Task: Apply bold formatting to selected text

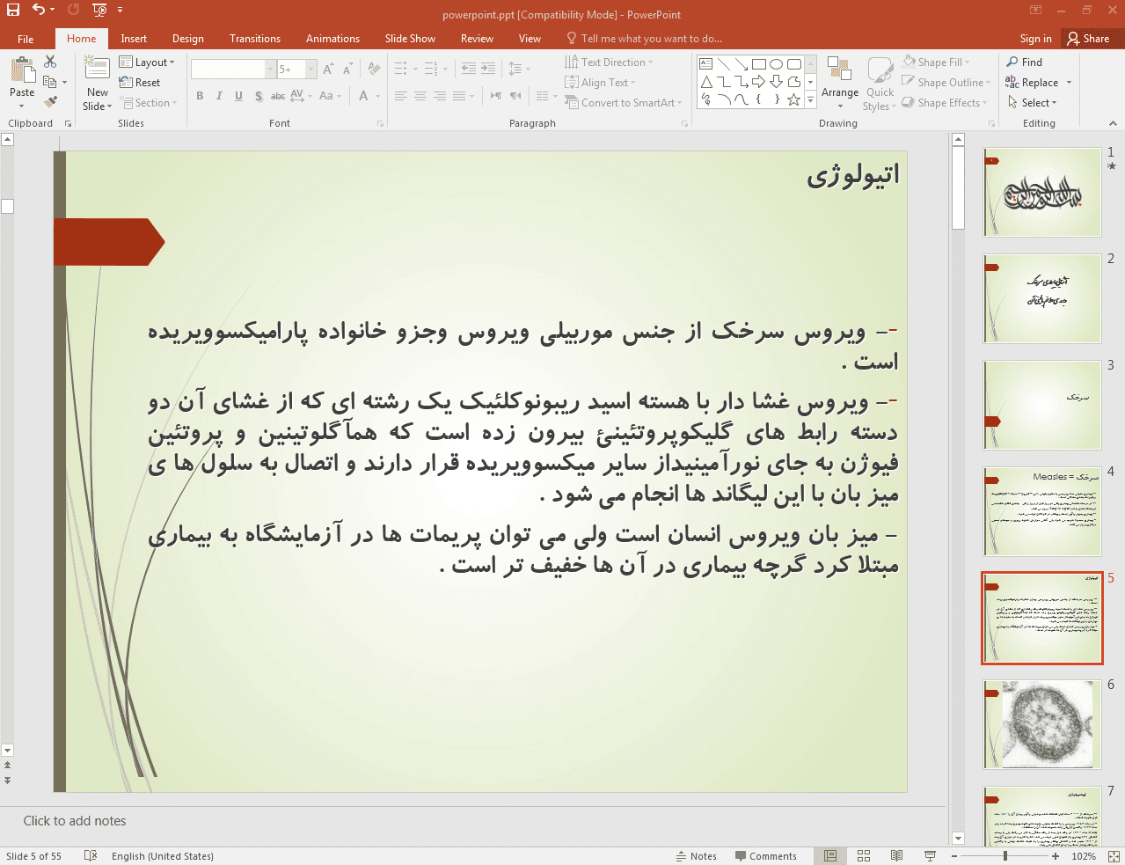Action: pos(200,95)
